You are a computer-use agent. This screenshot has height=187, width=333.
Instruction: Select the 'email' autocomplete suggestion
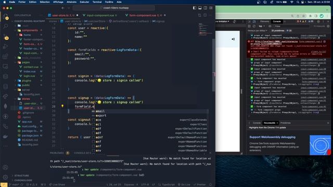pyautogui.click(x=150, y=111)
